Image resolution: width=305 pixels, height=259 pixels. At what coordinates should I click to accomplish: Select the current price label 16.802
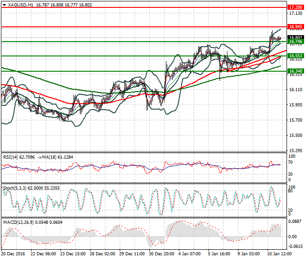click(296, 37)
